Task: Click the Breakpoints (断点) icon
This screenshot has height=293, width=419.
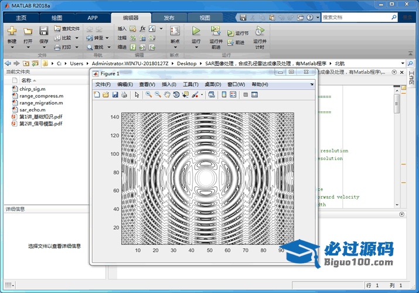Action: (x=175, y=31)
